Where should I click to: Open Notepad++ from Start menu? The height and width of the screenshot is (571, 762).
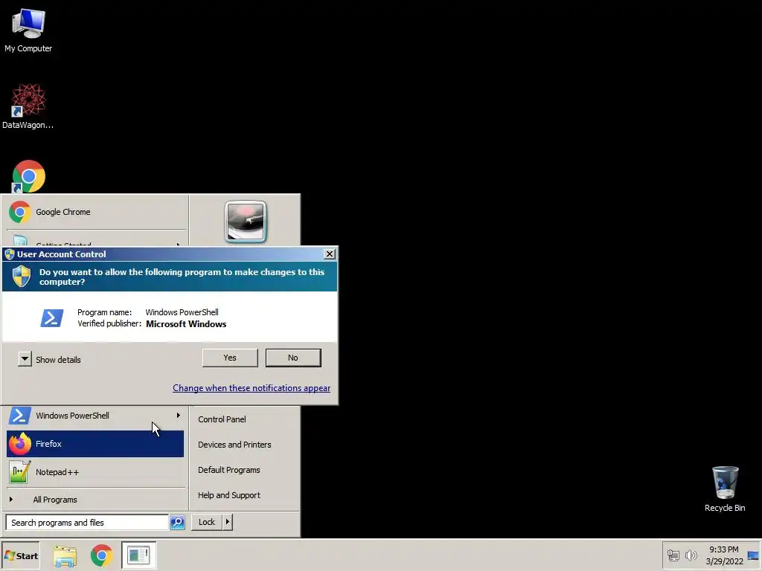pos(95,472)
